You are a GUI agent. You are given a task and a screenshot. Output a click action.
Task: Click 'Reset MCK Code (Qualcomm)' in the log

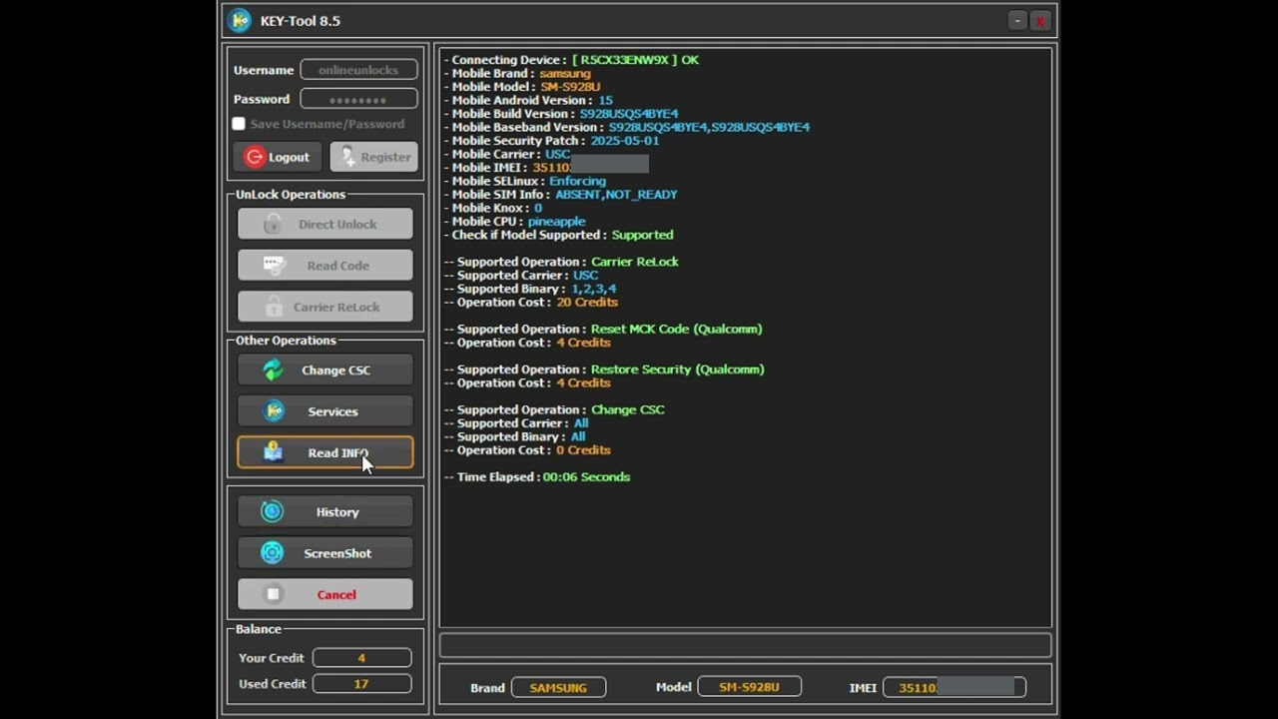[x=677, y=330]
